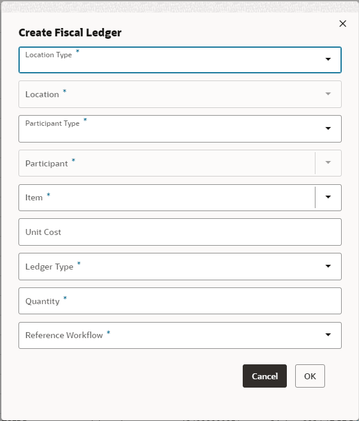Expand the Location Type dropdown arrow
The image size is (359, 421).
pos(328,60)
